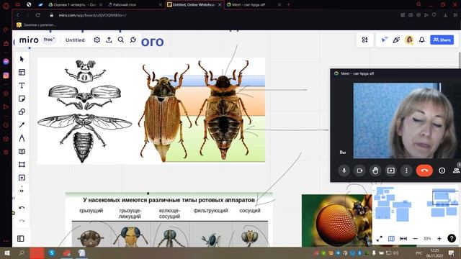Open the Upload tool in Miro sidebar
The height and width of the screenshot is (259, 461).
coord(22,178)
